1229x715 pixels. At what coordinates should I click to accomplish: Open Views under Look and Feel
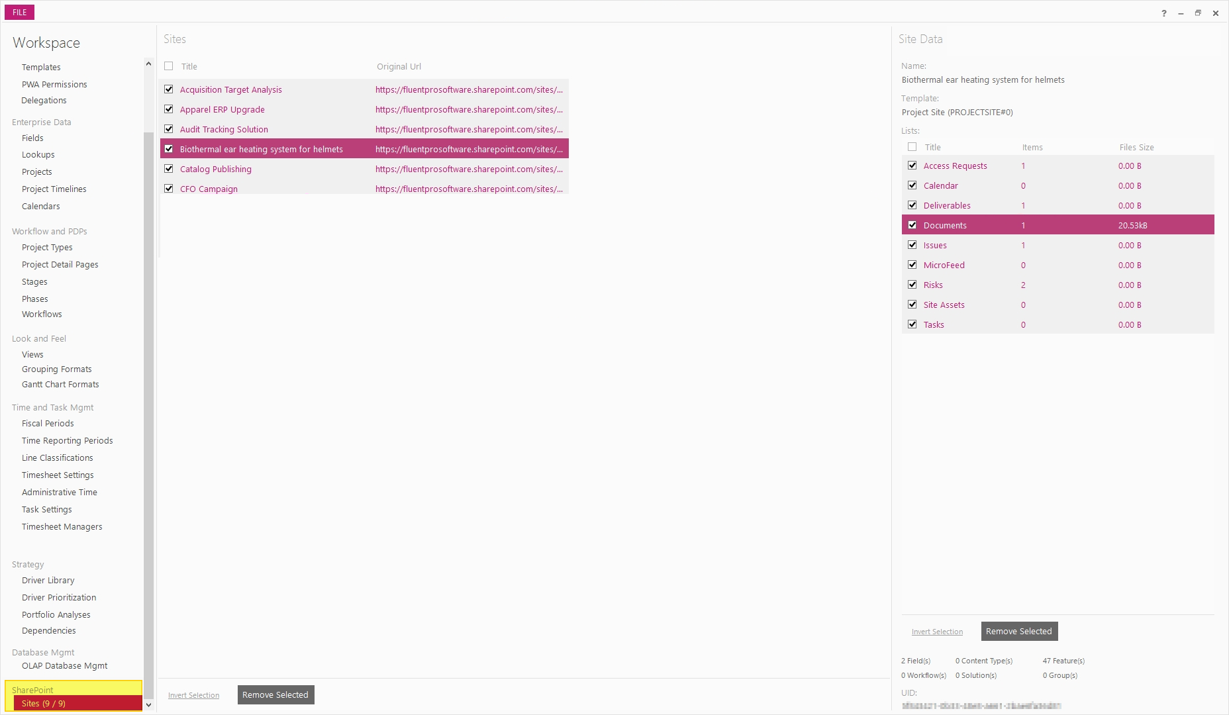32,354
